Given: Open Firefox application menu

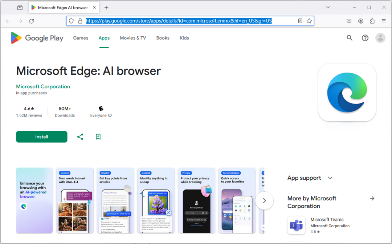Looking at the screenshot, I should 384,21.
